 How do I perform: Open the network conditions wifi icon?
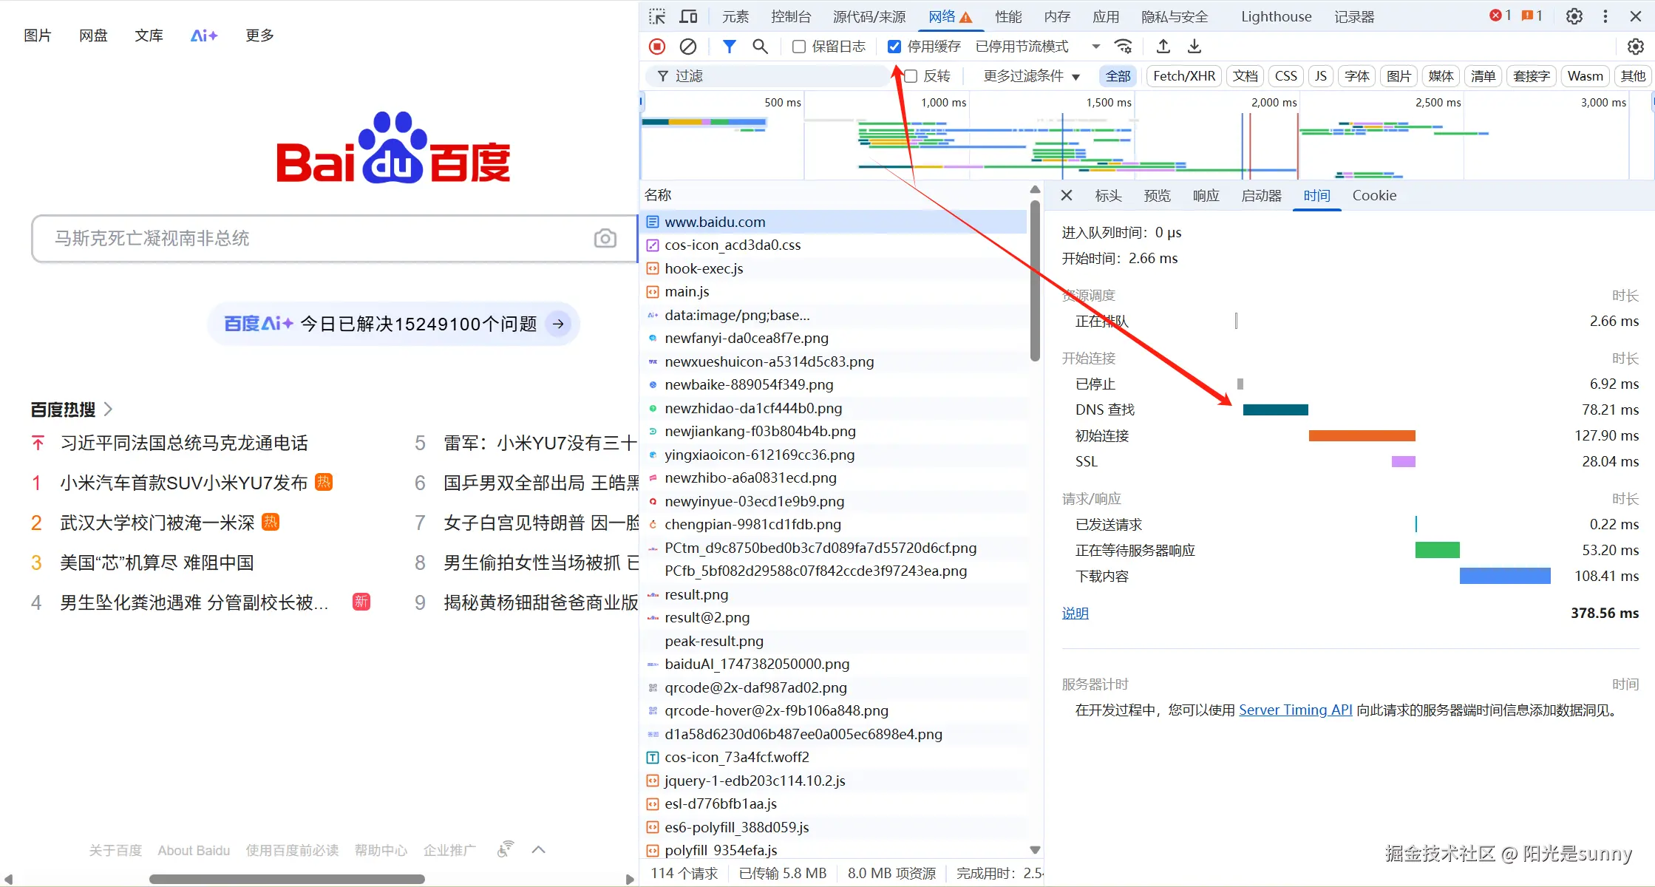click(1124, 47)
